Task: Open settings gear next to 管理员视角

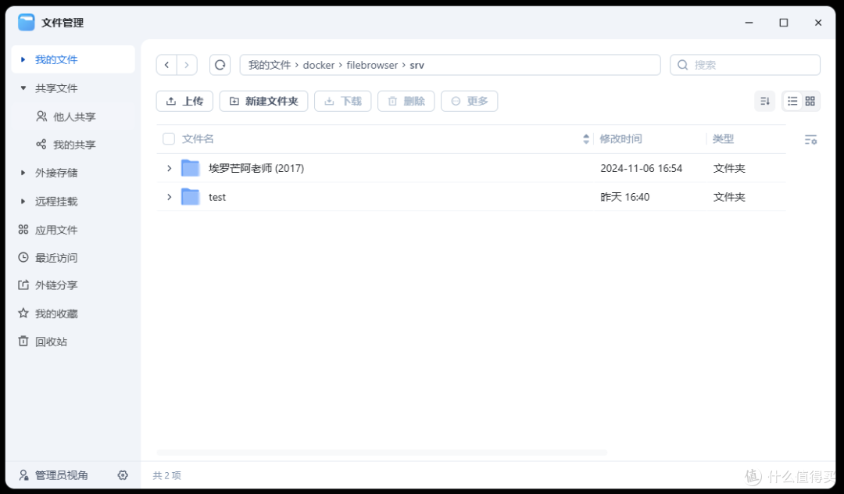Action: (x=123, y=475)
